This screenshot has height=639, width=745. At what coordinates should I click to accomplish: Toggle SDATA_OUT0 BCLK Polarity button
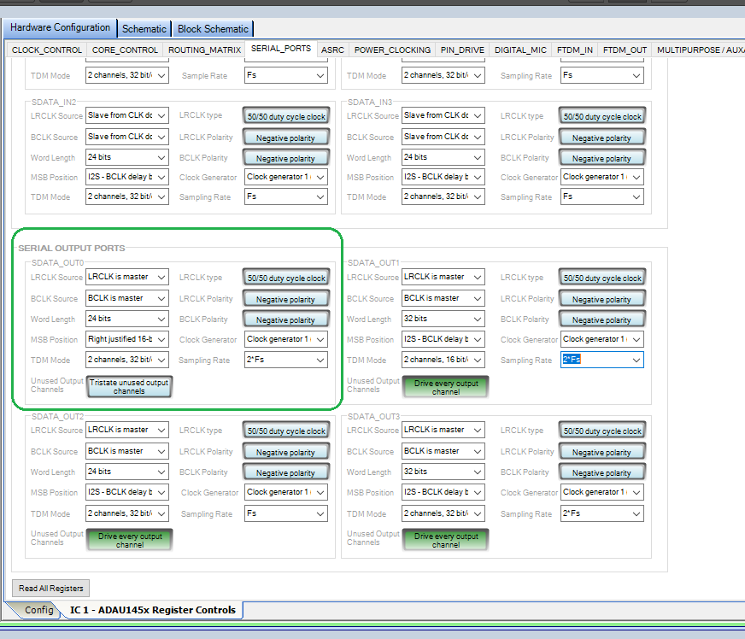(286, 319)
